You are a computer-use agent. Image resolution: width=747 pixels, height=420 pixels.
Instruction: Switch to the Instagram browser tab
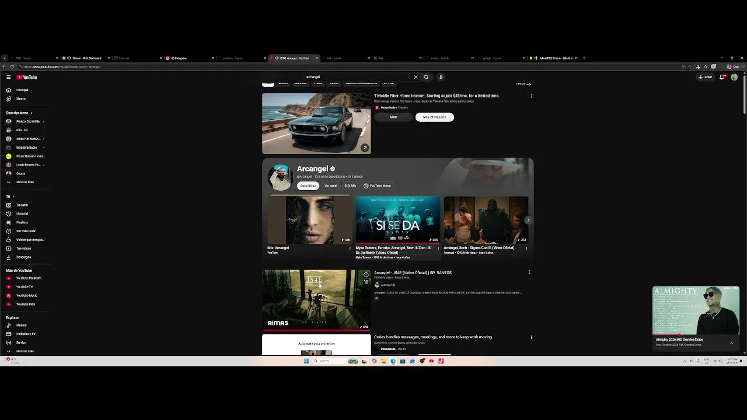click(x=190, y=58)
